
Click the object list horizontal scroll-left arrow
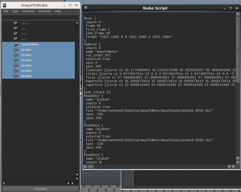(x=4, y=183)
